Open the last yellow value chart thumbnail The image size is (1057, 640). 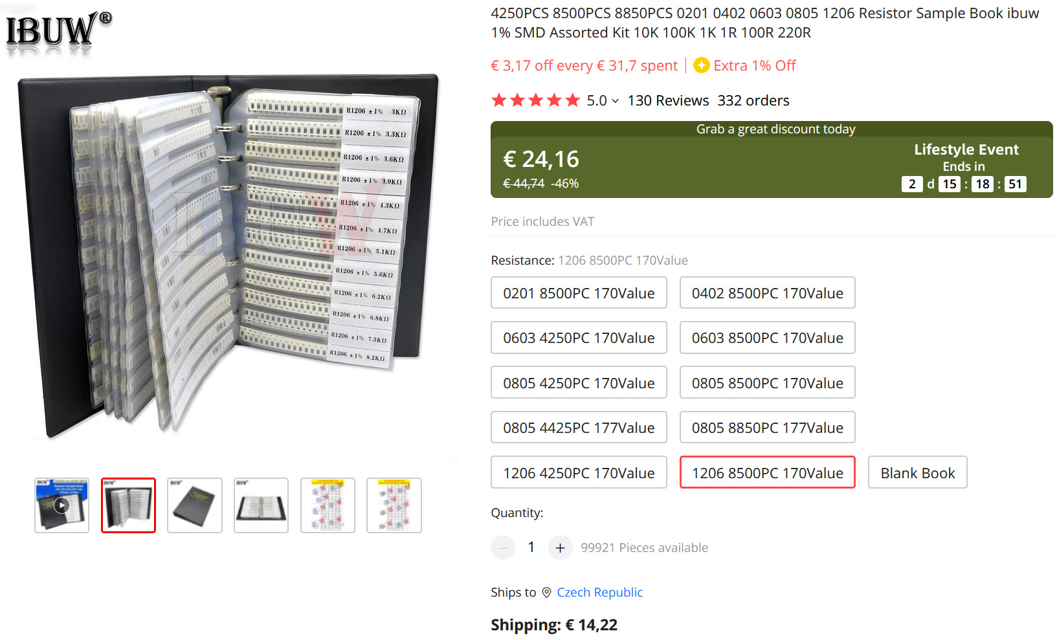coord(394,505)
